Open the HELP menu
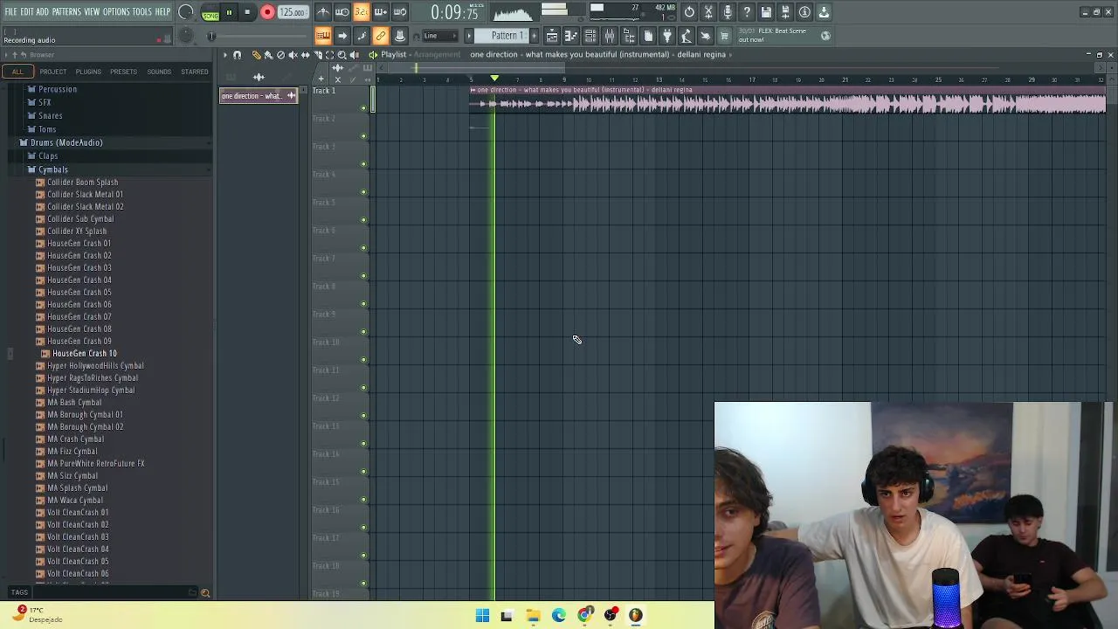Screen dimensions: 1118x629 pyautogui.click(x=163, y=11)
